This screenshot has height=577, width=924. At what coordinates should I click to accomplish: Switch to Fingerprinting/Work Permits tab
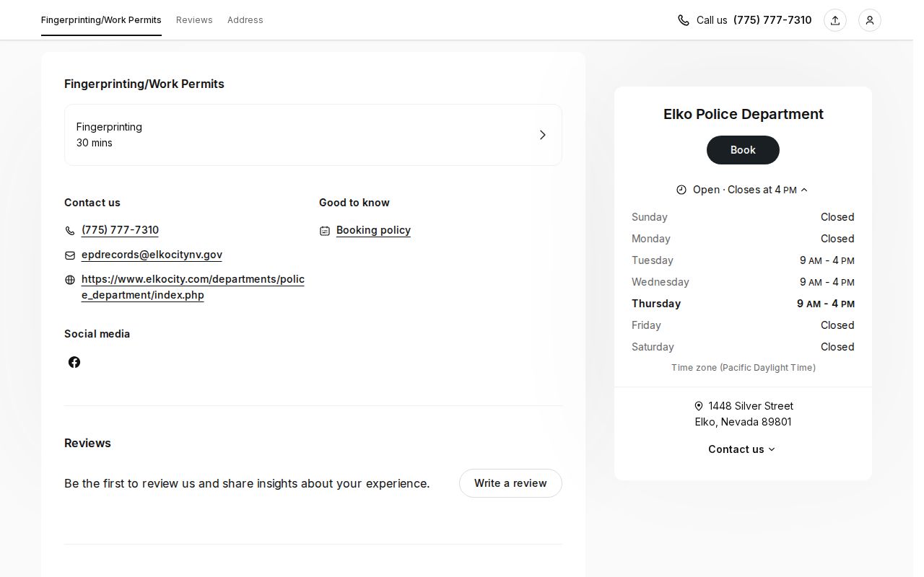[101, 19]
